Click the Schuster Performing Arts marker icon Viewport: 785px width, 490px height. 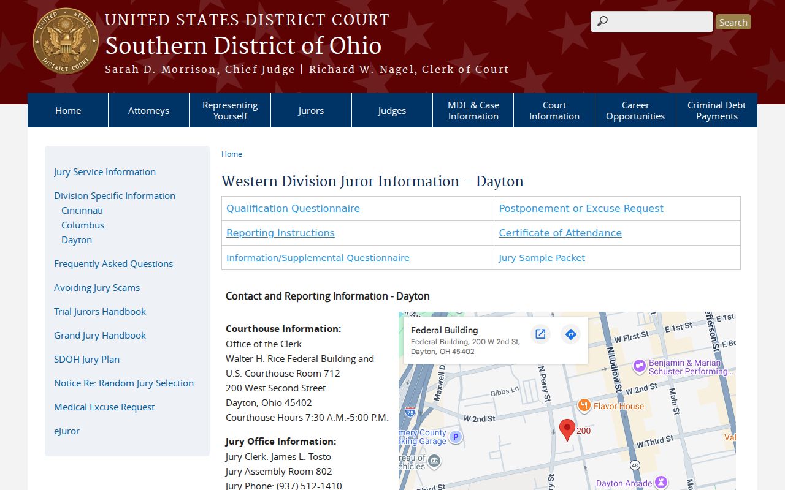point(640,366)
